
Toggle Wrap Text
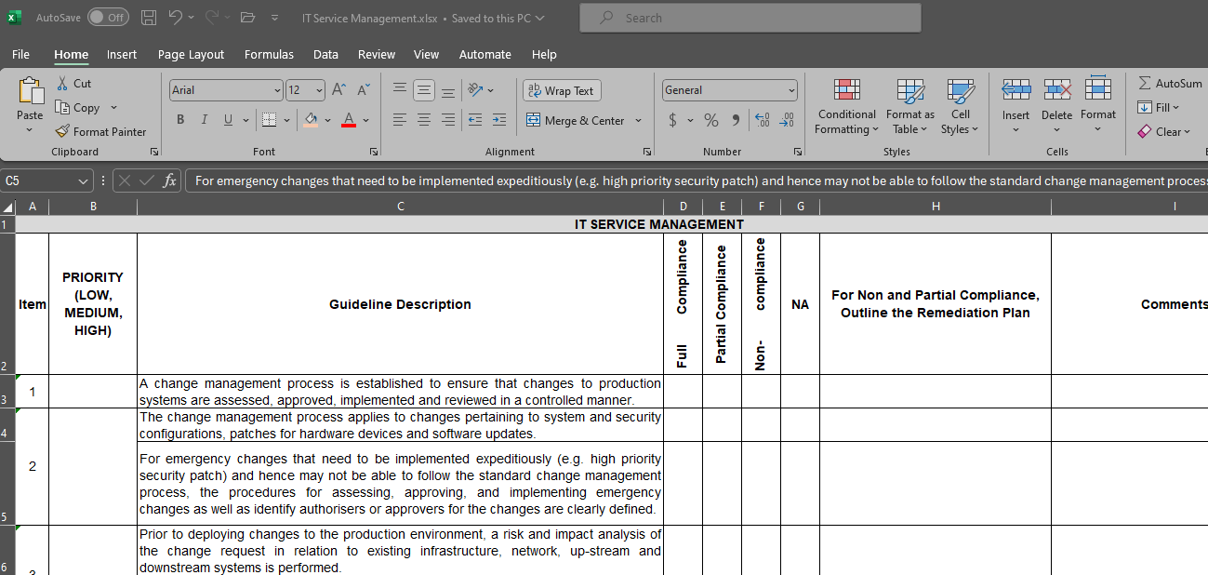(562, 90)
